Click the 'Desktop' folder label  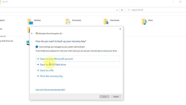pyautogui.click(x=37, y=20)
